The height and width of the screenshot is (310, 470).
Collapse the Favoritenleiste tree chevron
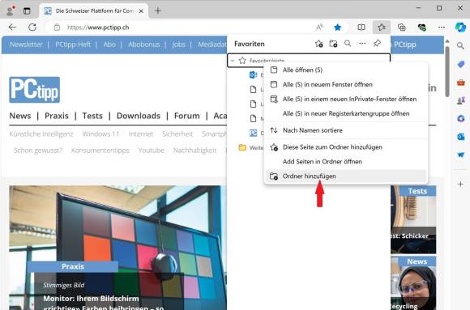pos(233,61)
